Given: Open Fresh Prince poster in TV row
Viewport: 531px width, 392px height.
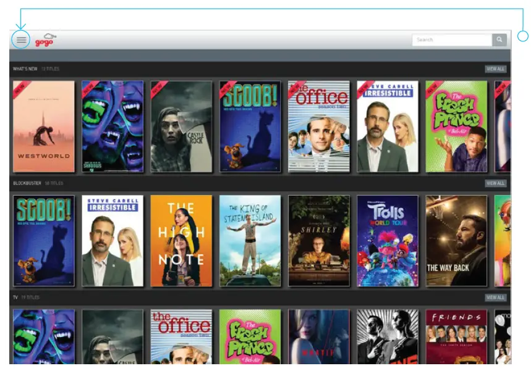Looking at the screenshot, I should (x=250, y=337).
